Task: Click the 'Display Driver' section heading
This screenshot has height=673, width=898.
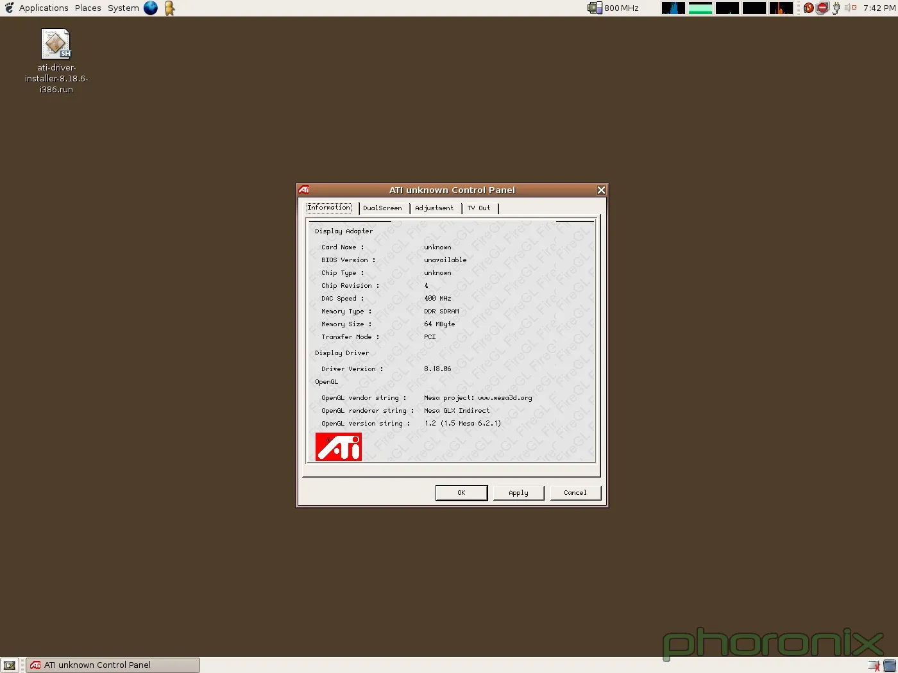Action: point(342,353)
